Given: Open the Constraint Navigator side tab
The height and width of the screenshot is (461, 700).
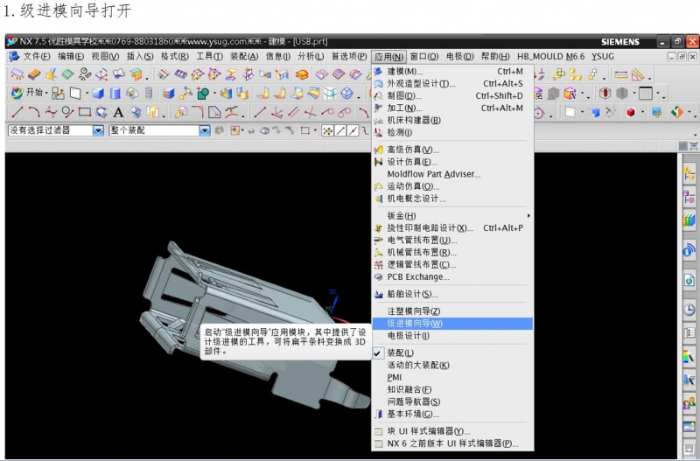Looking at the screenshot, I should point(689,197).
